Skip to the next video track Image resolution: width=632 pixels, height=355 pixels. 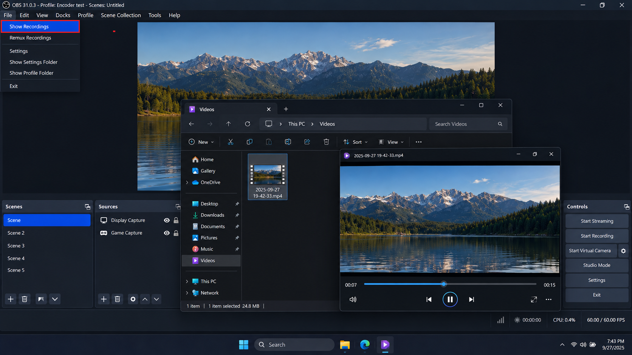[x=471, y=299]
